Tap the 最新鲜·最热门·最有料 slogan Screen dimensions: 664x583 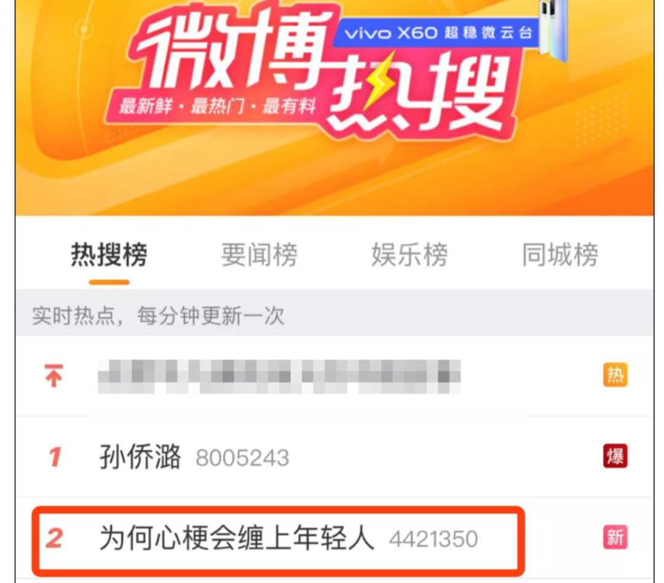217,106
